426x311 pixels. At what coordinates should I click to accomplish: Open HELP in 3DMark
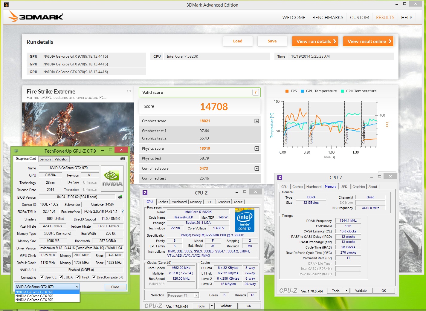point(407,18)
